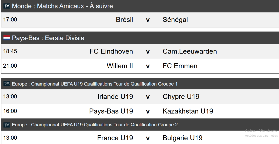
Task: Open the Pays-Bas : Eerste Divisie header
Action: click(x=48, y=38)
